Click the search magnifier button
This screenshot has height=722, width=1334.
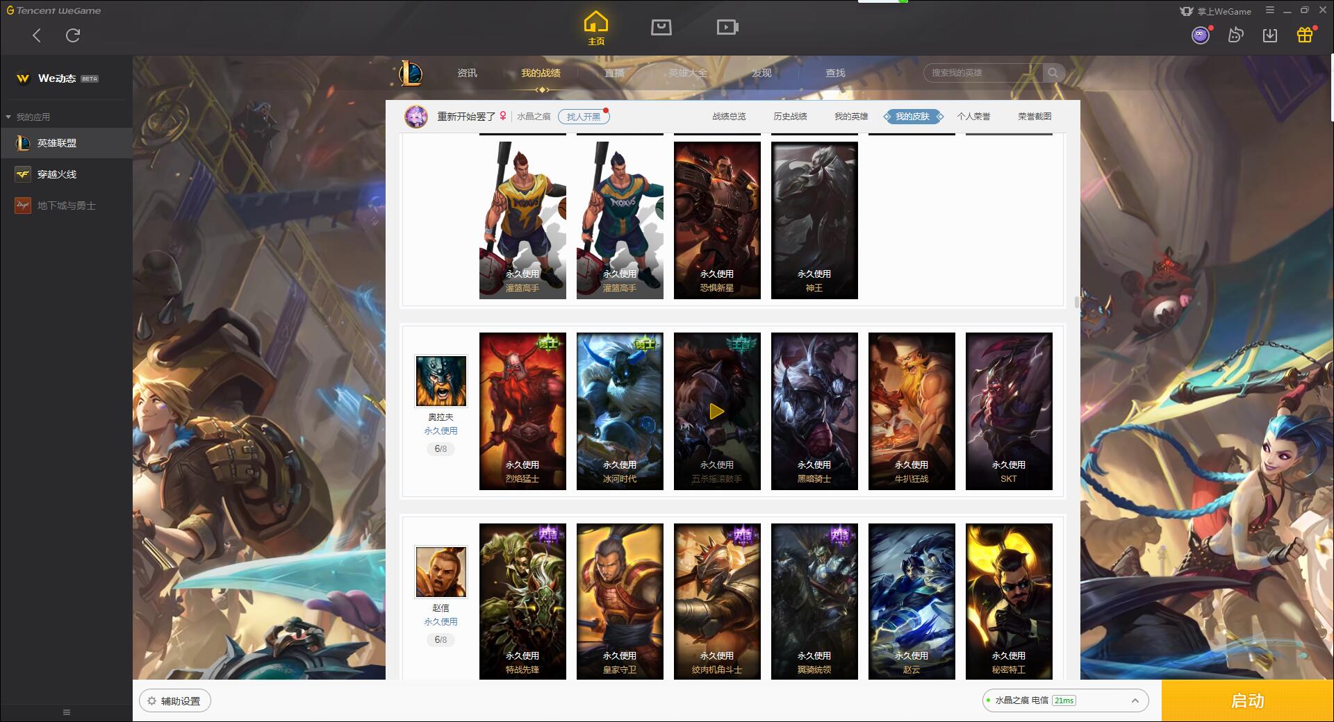pos(1053,73)
